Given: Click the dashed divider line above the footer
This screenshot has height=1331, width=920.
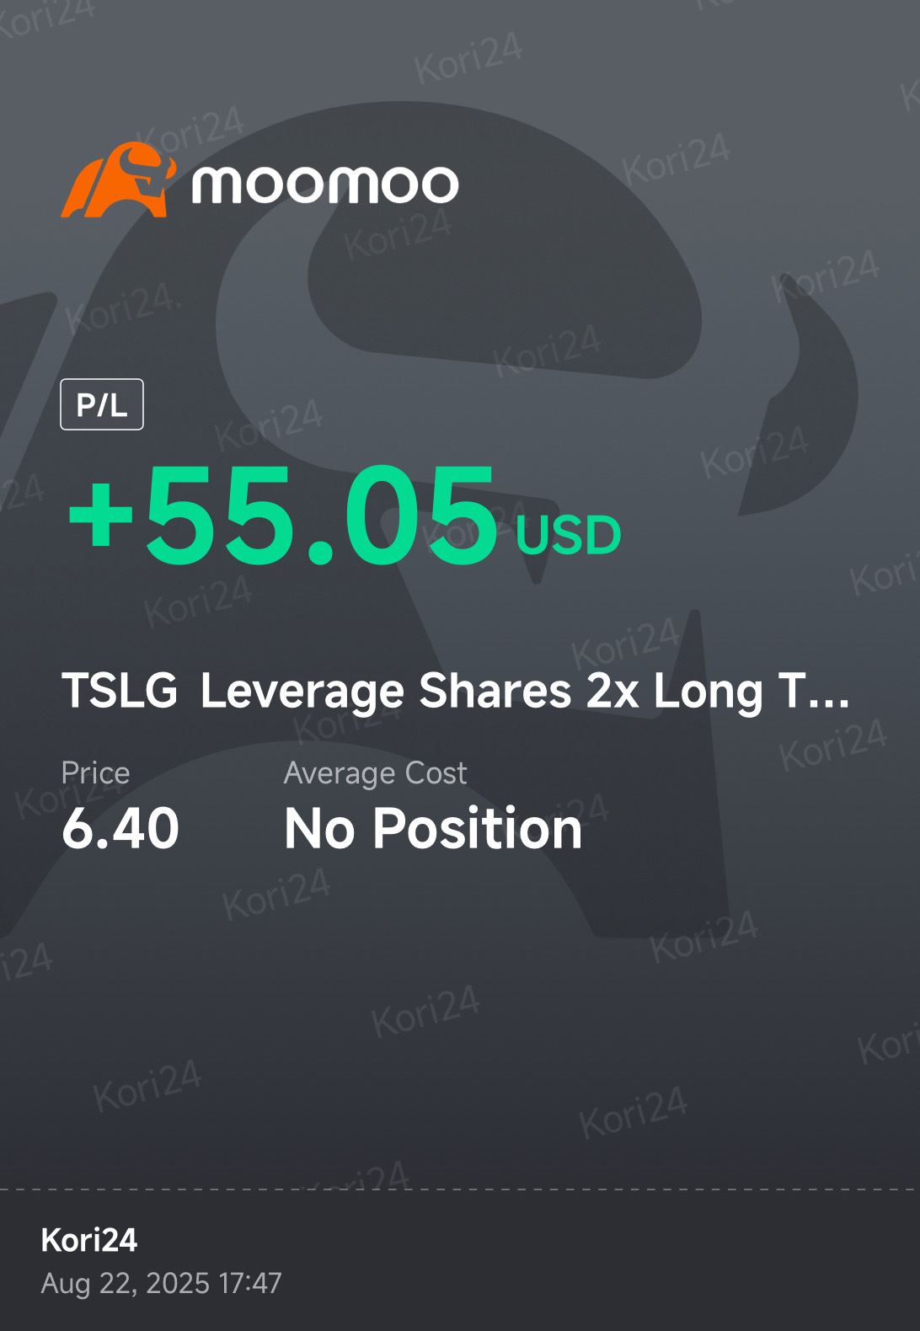Looking at the screenshot, I should [460, 1189].
